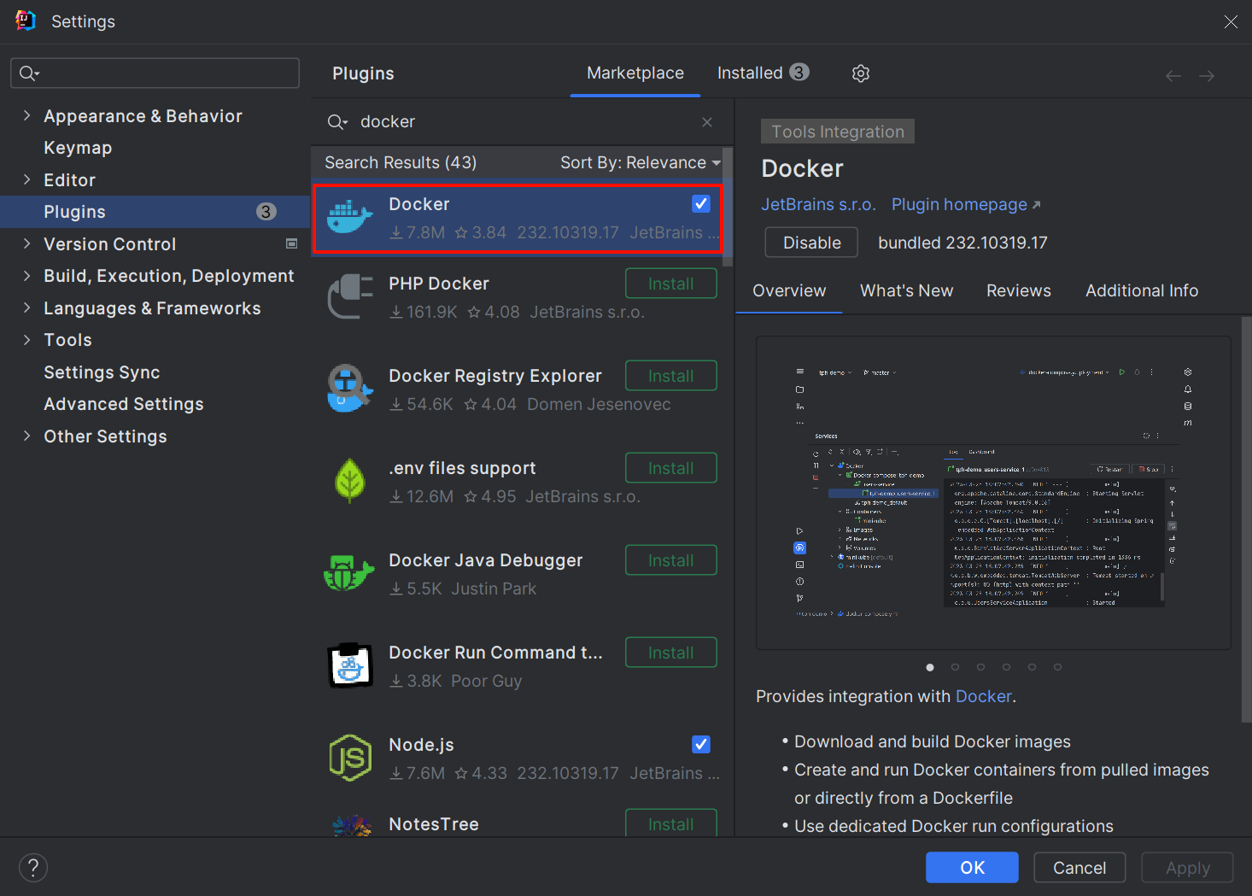Open the Reviews tab for Docker

tap(1018, 290)
